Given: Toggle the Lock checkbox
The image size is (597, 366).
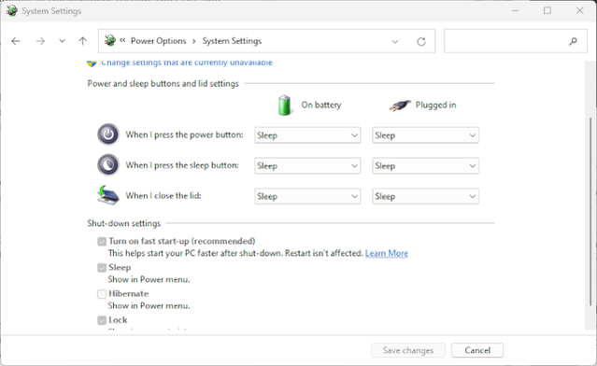Looking at the screenshot, I should pyautogui.click(x=102, y=320).
